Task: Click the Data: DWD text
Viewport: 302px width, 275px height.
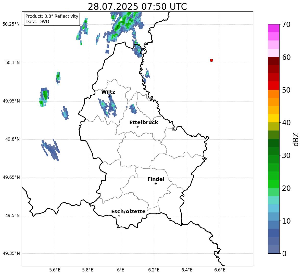Action: click(x=37, y=22)
